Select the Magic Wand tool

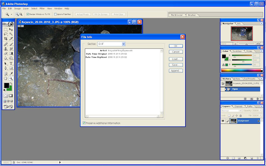coord(11,34)
